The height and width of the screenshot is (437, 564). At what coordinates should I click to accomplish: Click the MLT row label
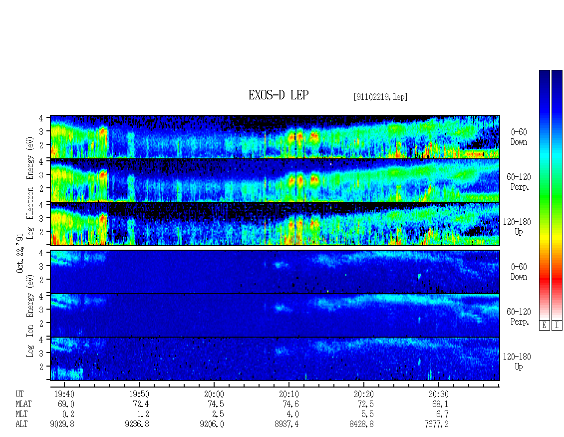point(21,415)
